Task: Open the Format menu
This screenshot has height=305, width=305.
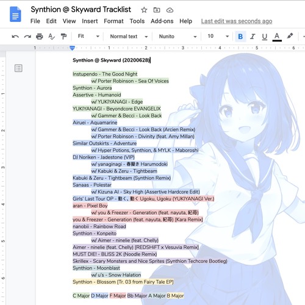Action: (x=113, y=21)
